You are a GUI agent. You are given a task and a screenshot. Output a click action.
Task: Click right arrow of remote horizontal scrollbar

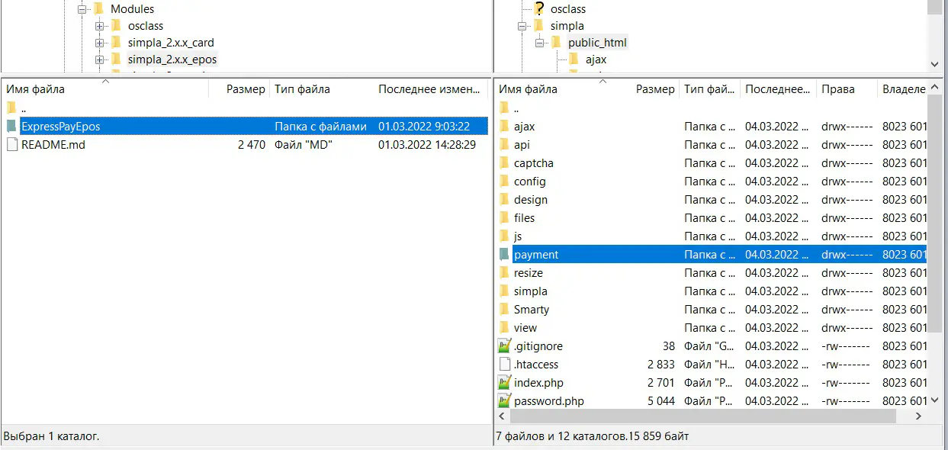[918, 416]
